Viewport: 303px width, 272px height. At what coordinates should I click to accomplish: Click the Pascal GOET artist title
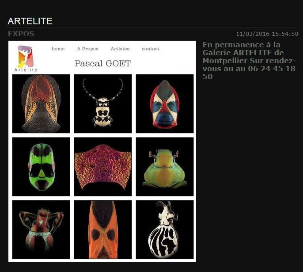103,63
